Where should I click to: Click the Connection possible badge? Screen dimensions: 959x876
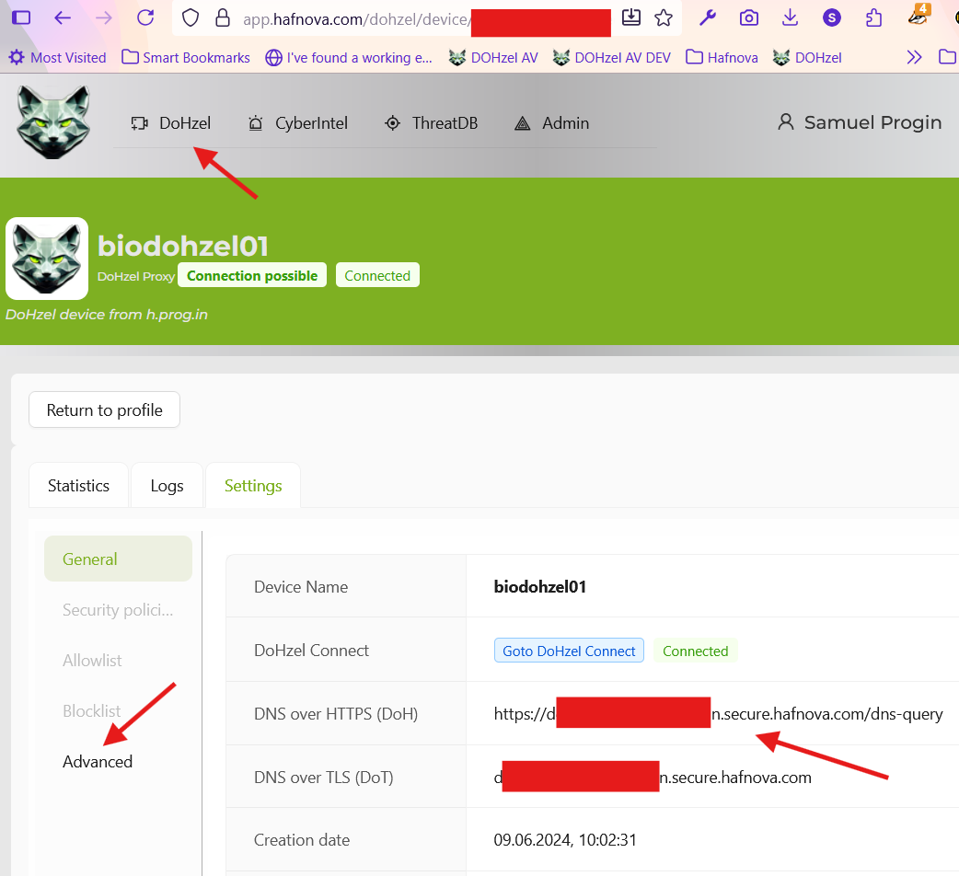252,276
